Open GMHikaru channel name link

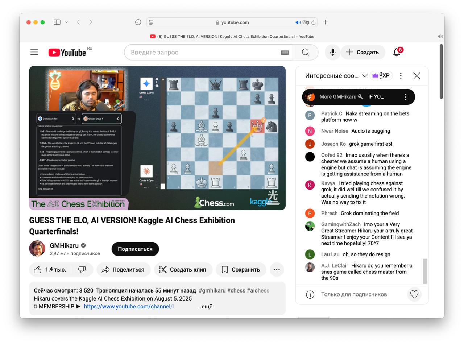(x=64, y=245)
